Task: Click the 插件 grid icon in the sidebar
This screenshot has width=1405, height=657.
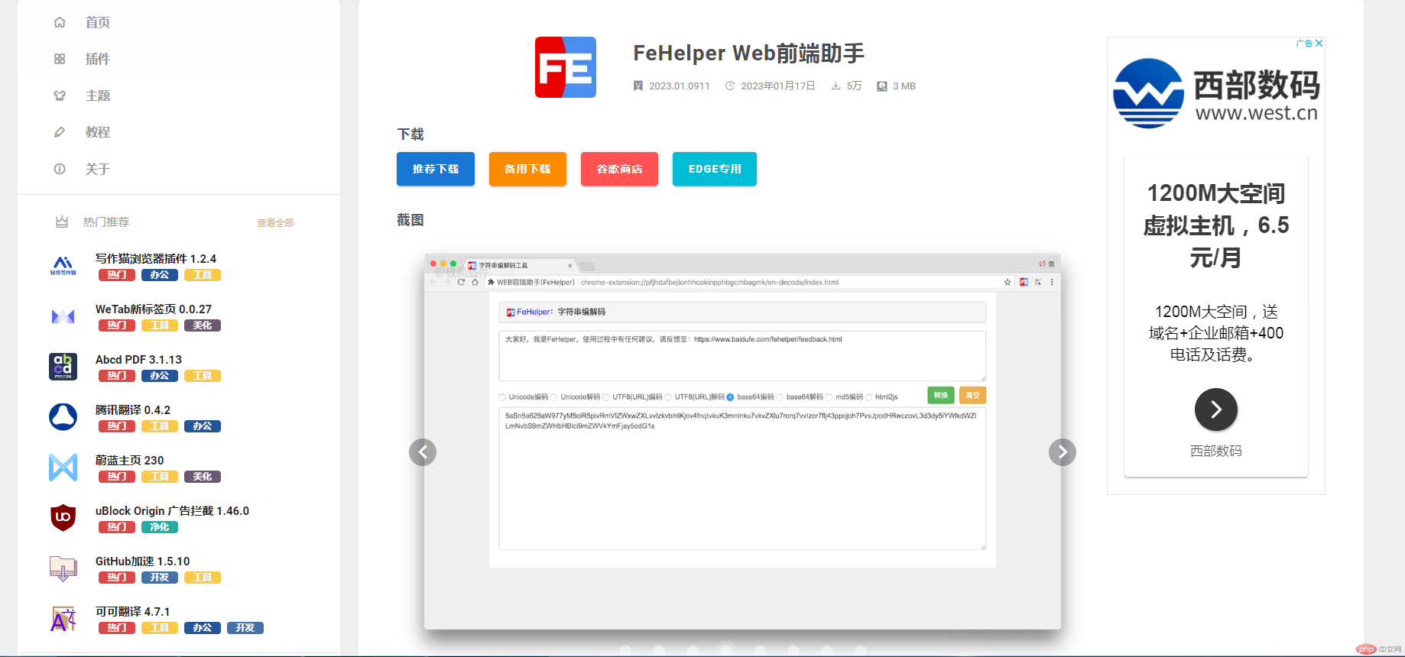Action: (x=60, y=59)
